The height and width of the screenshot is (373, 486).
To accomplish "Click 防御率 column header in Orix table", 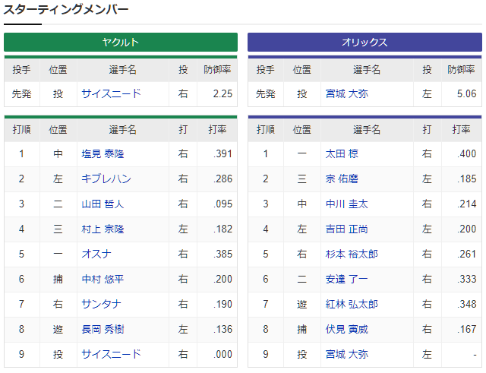I will [461, 70].
